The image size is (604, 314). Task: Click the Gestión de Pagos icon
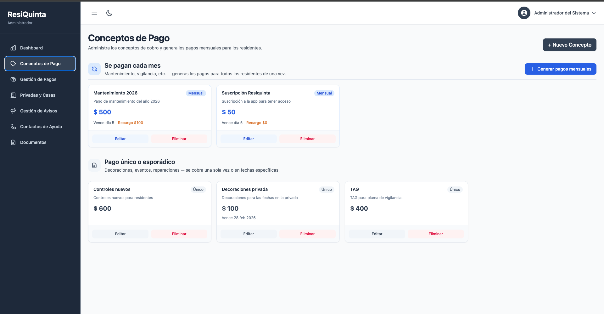pos(13,79)
